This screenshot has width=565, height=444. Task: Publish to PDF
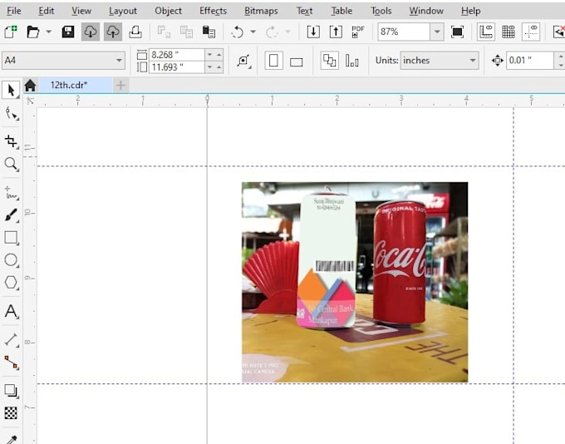[x=358, y=32]
